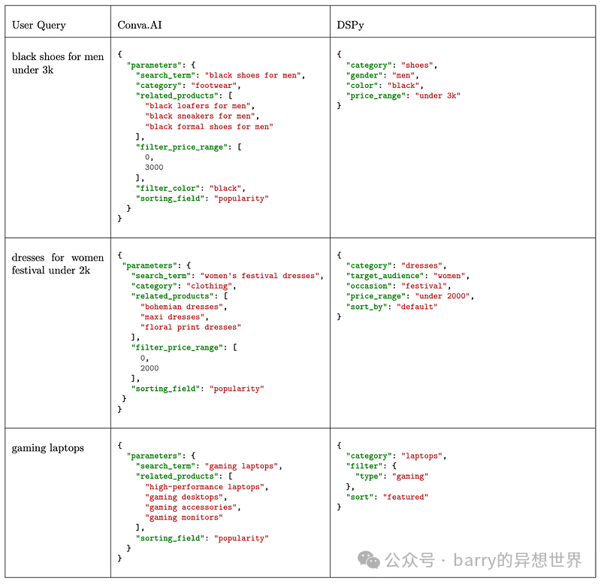Select the "sort_by": "default" line
Viewport: 601px width, 584px height.
[x=391, y=307]
